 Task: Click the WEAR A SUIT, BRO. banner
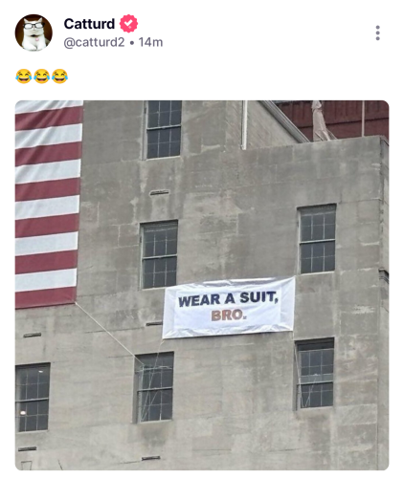click(229, 308)
